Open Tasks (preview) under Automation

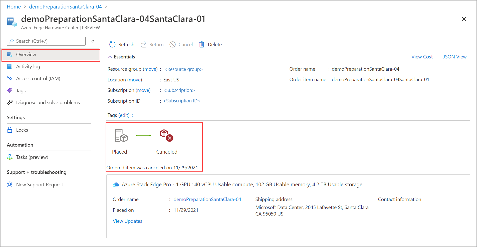pyautogui.click(x=32, y=157)
